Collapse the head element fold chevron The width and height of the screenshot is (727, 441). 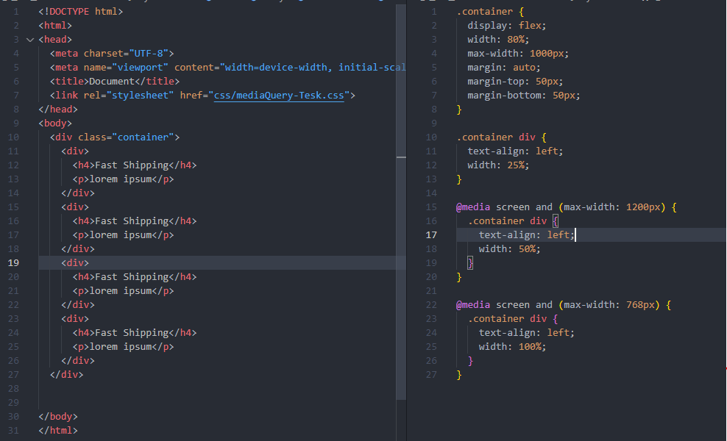[31, 40]
